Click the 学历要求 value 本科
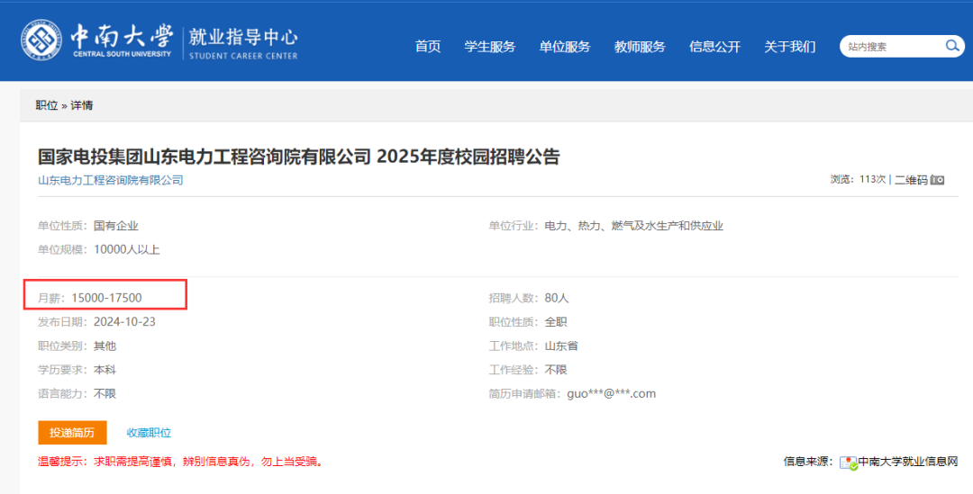Screen dimensions: 973x494 [105, 370]
